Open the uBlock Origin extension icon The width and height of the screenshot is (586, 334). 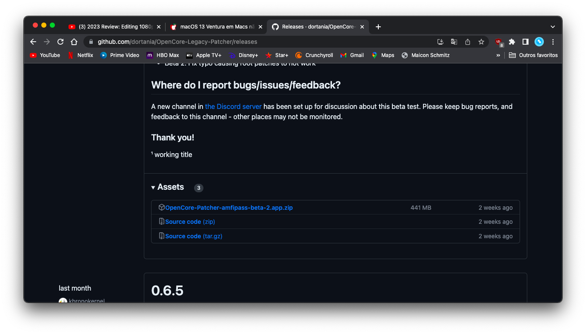click(x=499, y=42)
